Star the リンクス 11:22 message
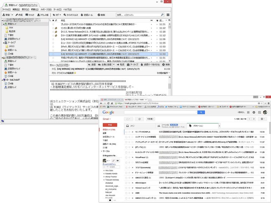Viewport: 271px width, 203px height. point(53,28)
